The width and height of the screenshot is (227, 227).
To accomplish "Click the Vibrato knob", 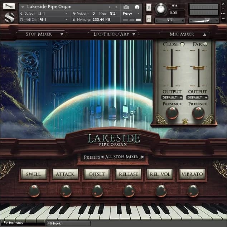I will click(193, 191).
